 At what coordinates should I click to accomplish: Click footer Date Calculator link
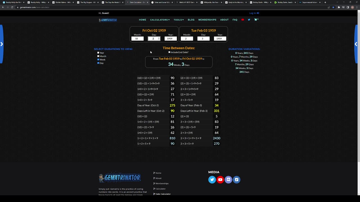click(163, 194)
